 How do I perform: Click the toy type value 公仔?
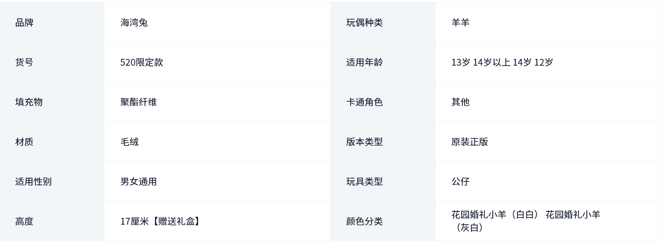coord(460,181)
